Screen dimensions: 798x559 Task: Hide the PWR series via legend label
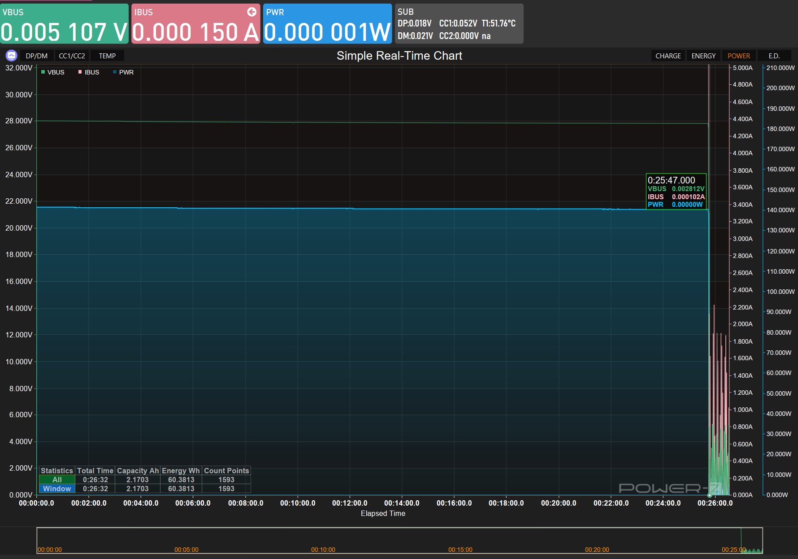(126, 72)
